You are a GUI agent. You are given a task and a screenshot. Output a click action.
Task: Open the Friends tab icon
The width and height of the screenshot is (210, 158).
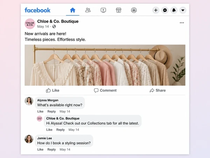coord(88,10)
